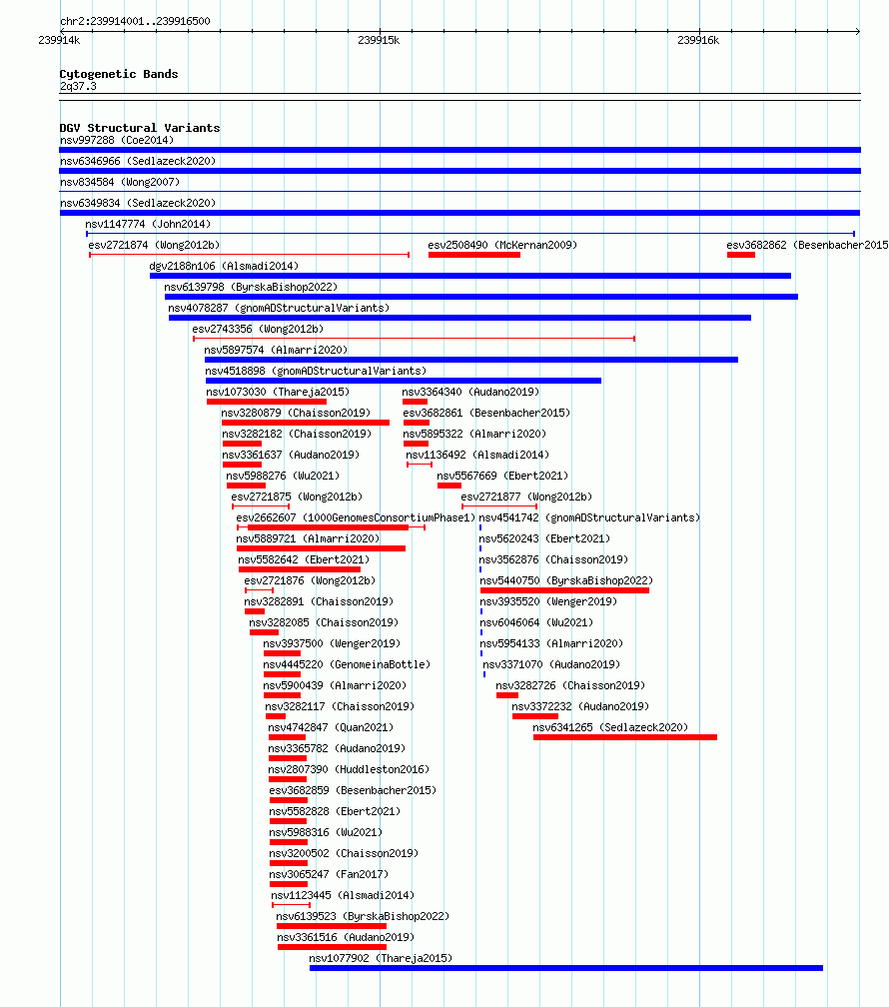Viewport: 889px width, 1007px height.
Task: Click esv2721875 (Wong2012b) label
Action: coord(297,498)
